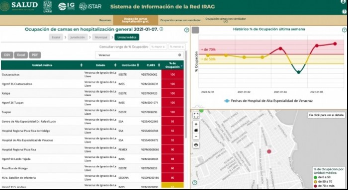This screenshot has width=348, height=190.
Task: Focus the '% menor a' input
Action: point(177,47)
